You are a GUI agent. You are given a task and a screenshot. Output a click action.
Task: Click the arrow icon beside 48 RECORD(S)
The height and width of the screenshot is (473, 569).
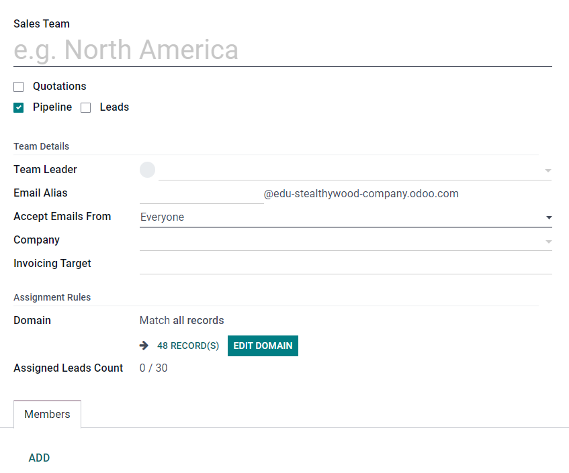144,345
